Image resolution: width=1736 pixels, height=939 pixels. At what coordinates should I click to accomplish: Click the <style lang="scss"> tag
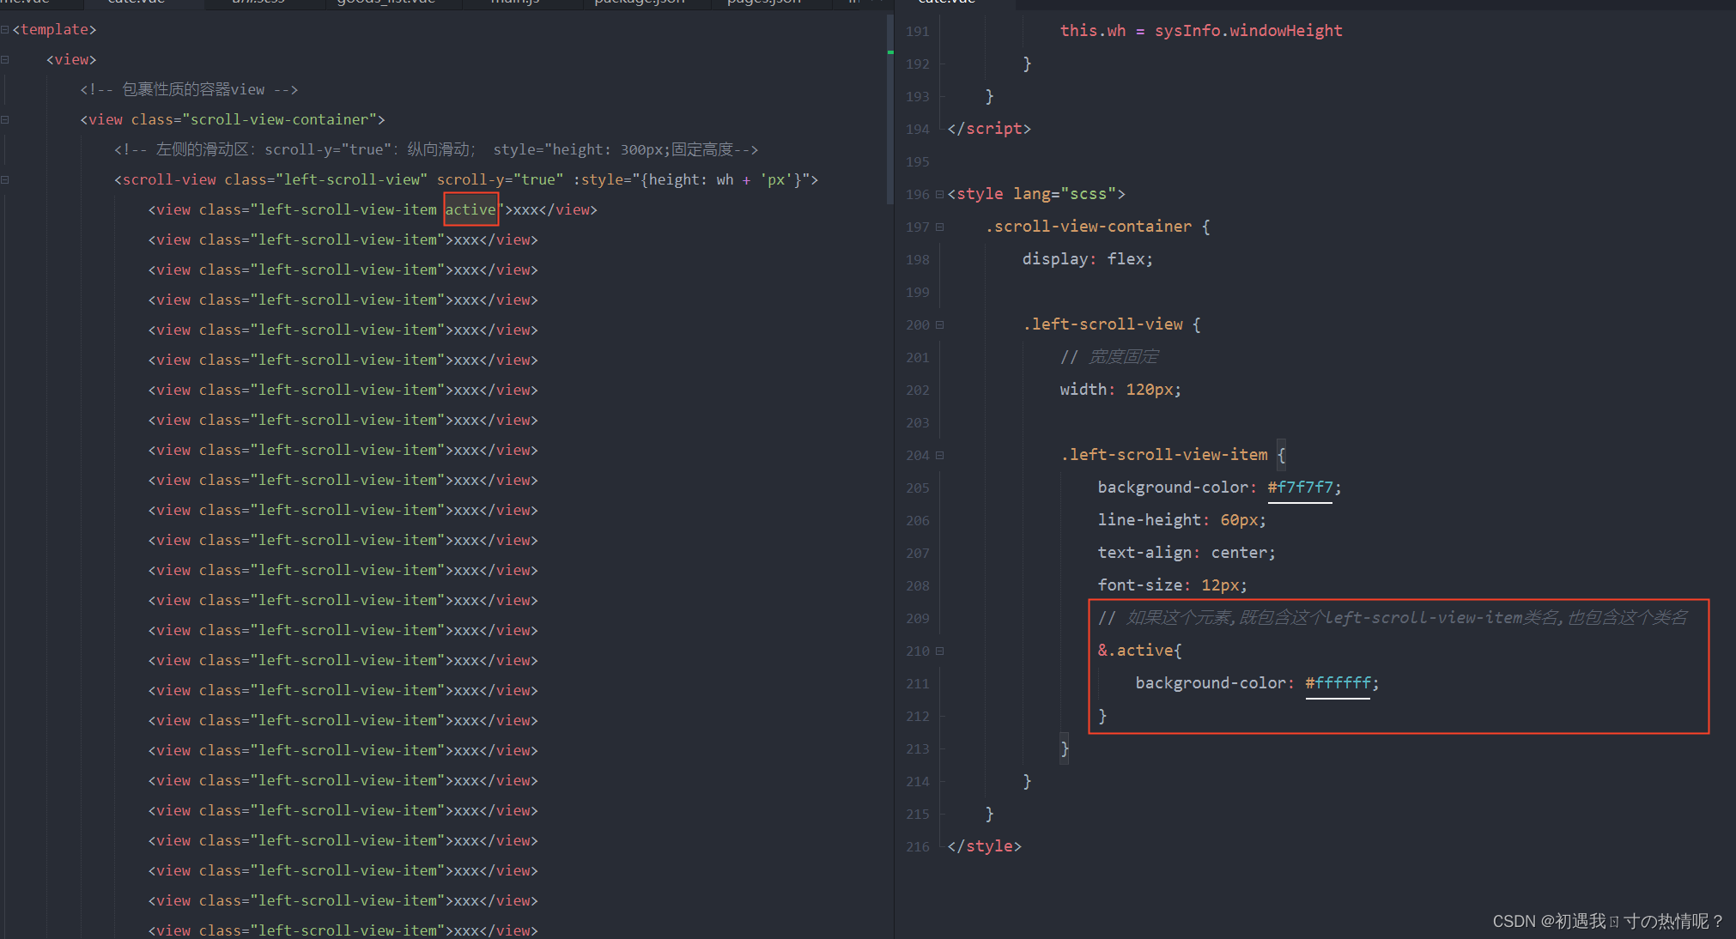point(1035,194)
